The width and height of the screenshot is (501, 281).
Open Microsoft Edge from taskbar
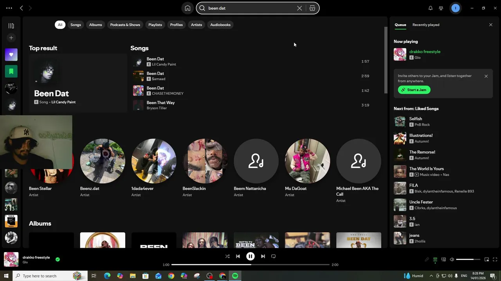point(107,276)
